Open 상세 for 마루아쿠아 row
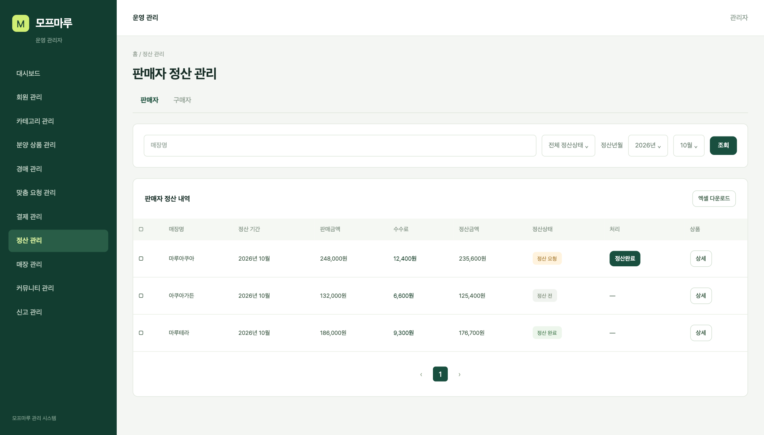Image resolution: width=764 pixels, height=435 pixels. coord(701,259)
